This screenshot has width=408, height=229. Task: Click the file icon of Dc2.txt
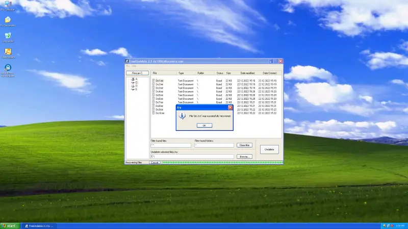pyautogui.click(x=154, y=84)
